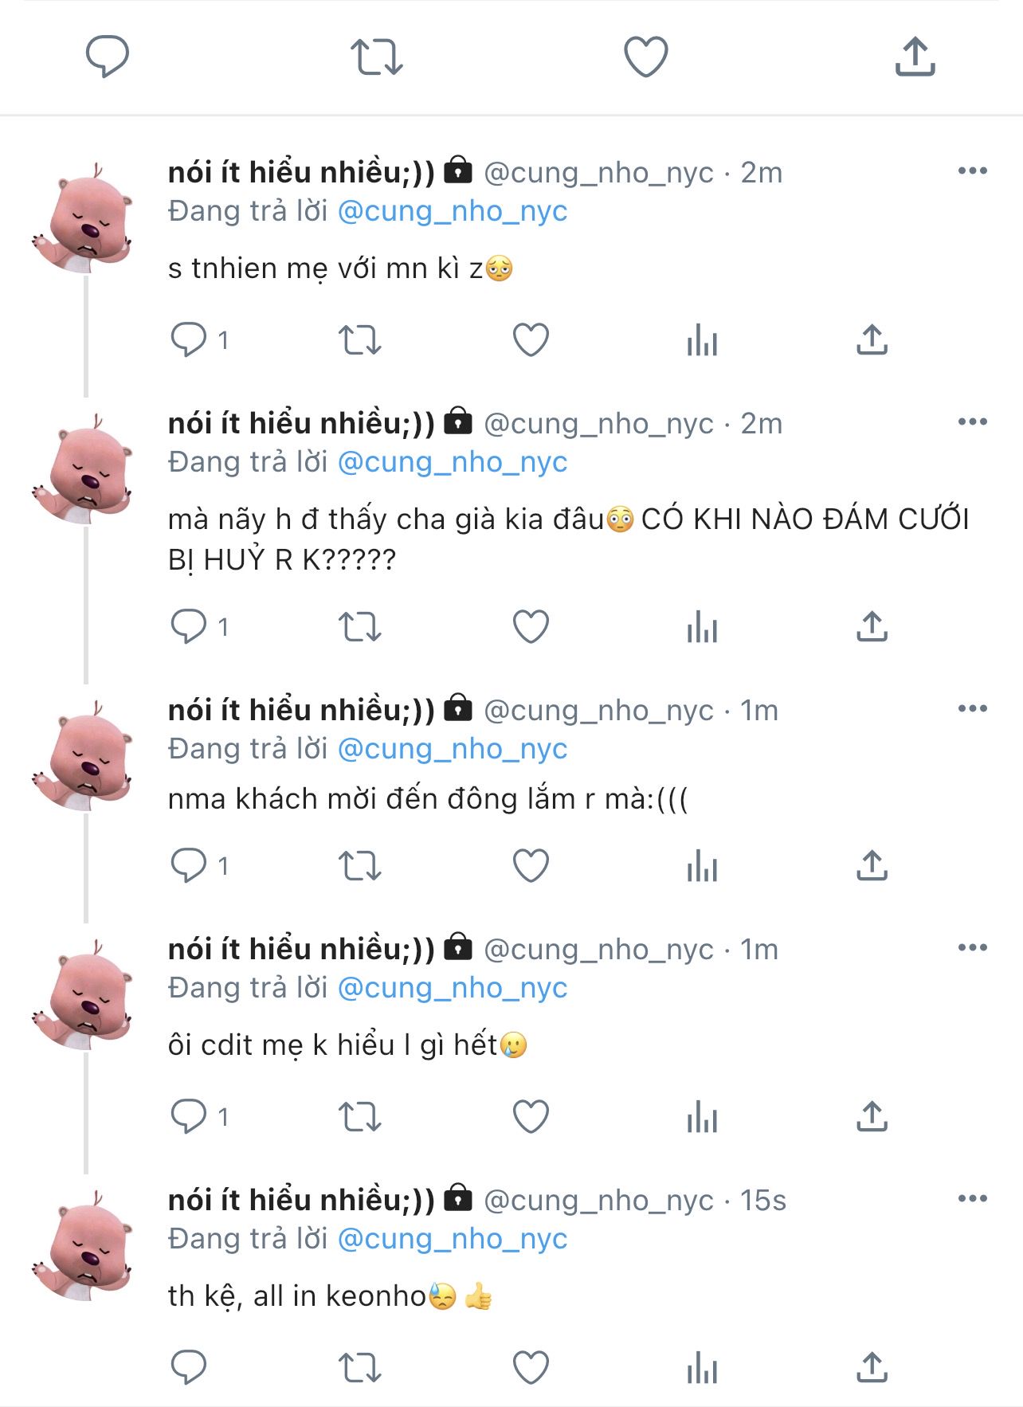Share the main tweet via top share icon
1023x1407 pixels.
(x=915, y=57)
